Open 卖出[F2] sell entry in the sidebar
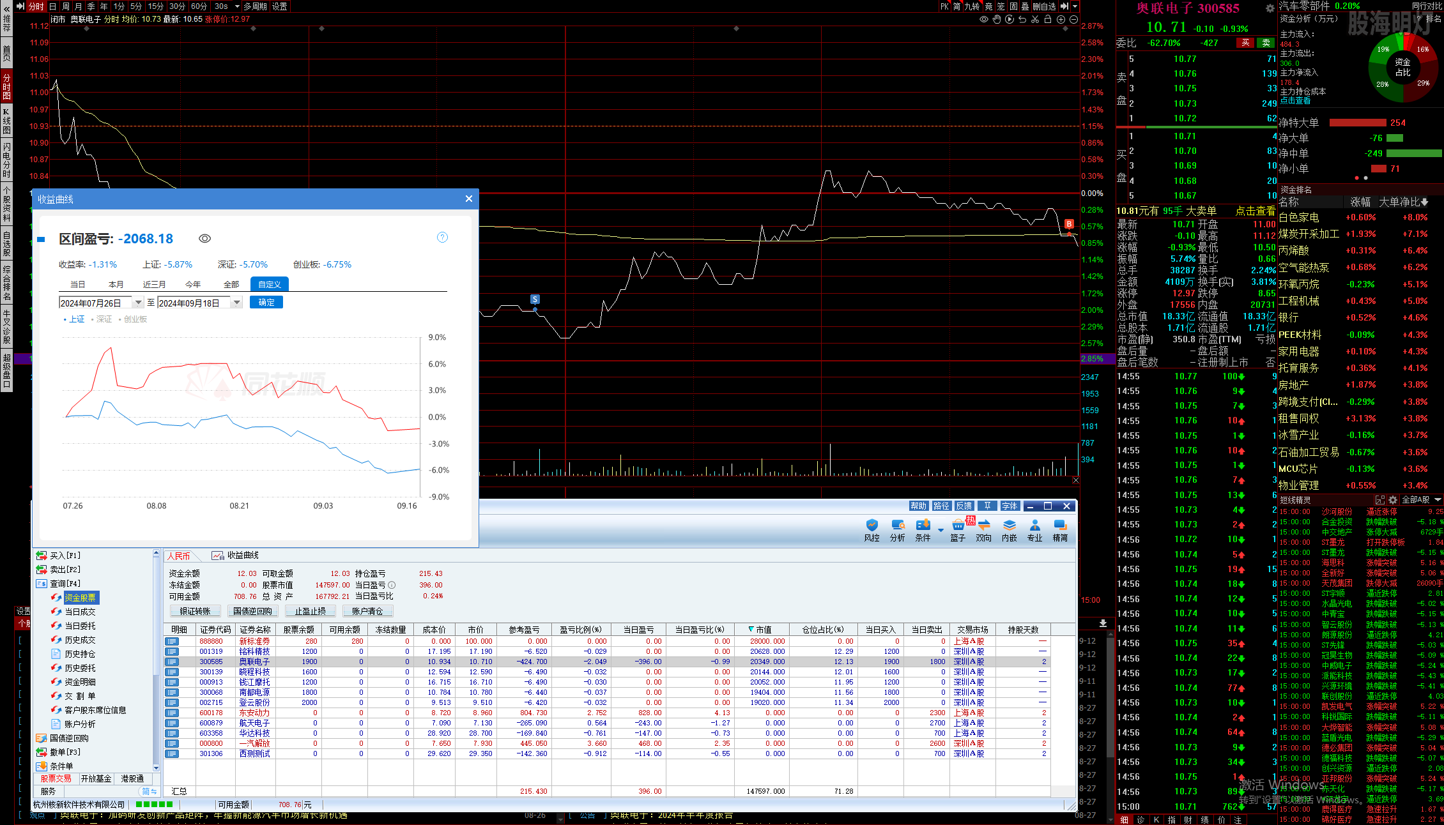The height and width of the screenshot is (825, 1444). click(x=58, y=570)
